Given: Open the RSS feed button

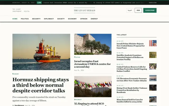Looking at the screenshot, I should [138, 10].
